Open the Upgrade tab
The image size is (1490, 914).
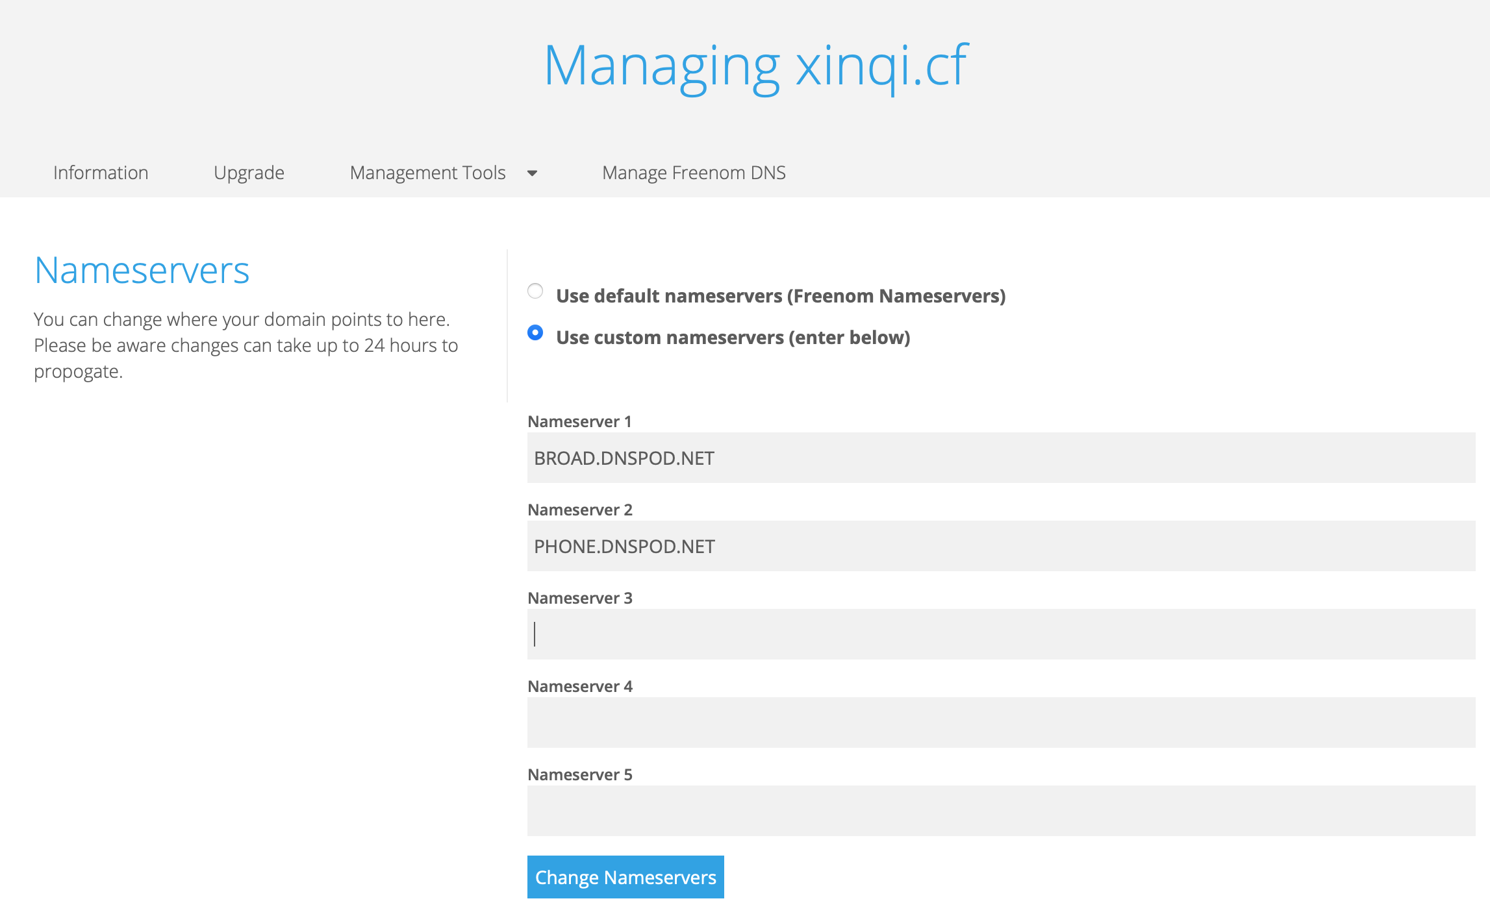click(x=249, y=173)
